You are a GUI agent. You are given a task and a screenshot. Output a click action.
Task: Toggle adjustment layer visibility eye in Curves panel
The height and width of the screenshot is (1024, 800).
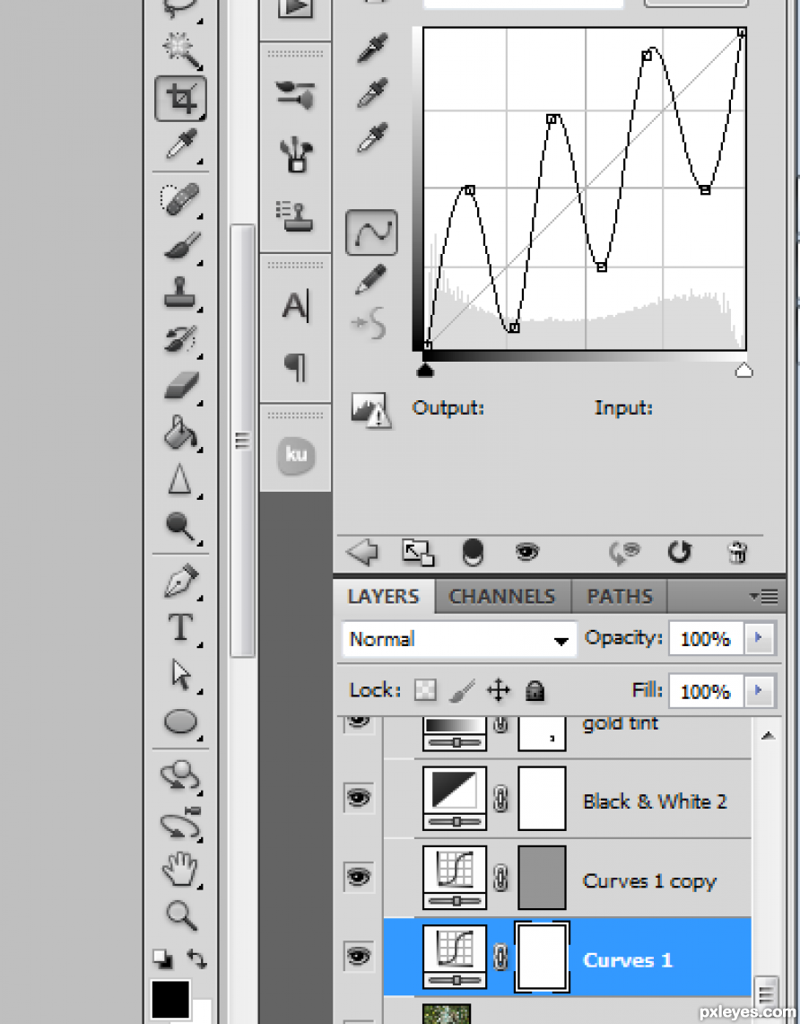coord(527,553)
